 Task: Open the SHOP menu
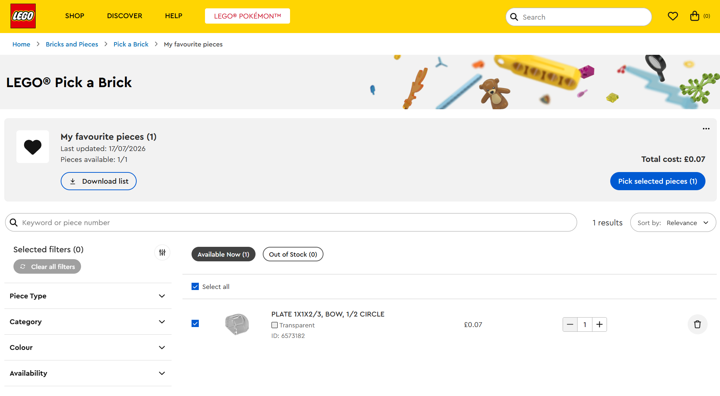coord(75,16)
